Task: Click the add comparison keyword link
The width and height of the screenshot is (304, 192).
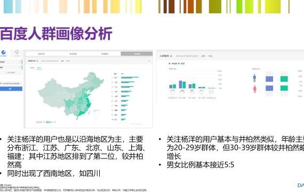Action: (11, 73)
